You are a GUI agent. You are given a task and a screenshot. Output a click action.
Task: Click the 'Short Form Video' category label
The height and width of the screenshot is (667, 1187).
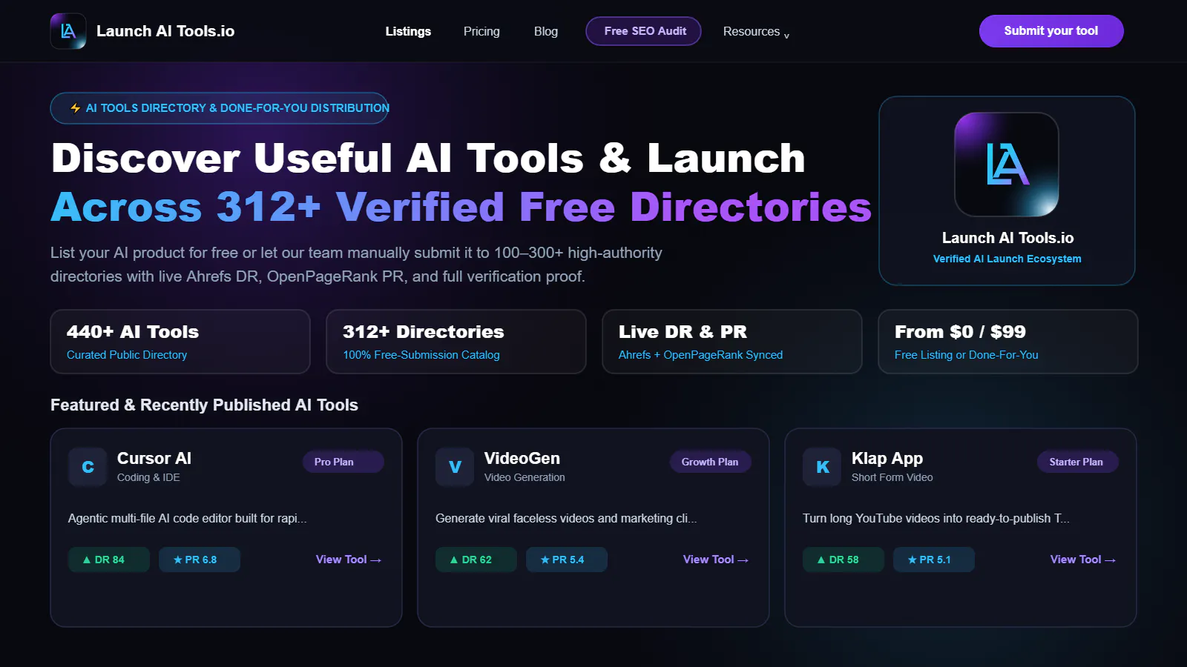(892, 477)
